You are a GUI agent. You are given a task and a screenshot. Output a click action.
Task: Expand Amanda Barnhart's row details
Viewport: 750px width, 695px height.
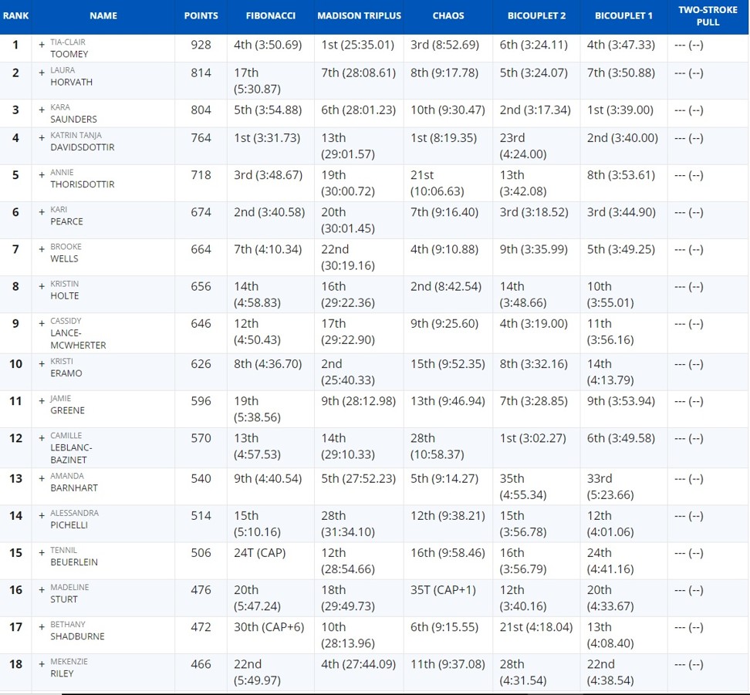click(42, 478)
